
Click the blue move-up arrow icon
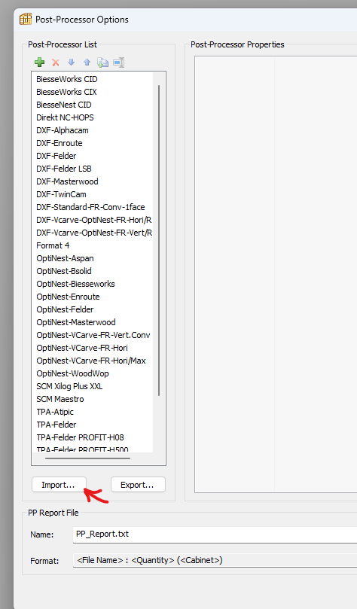pos(87,62)
